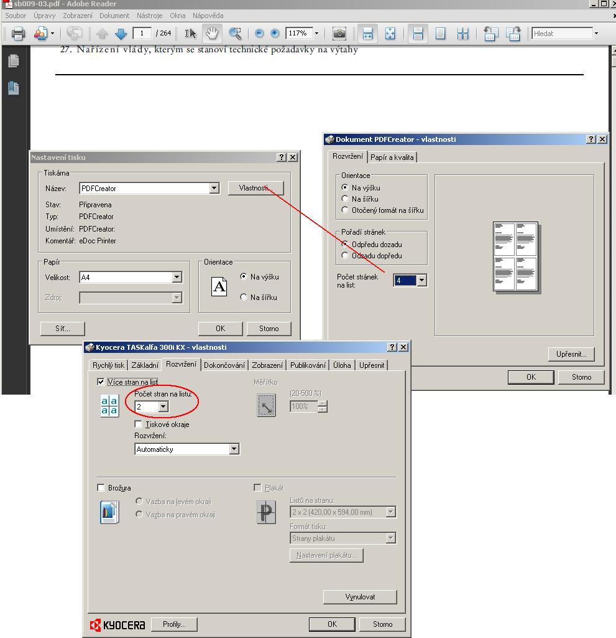Expand collaboration icon dropdown arrow
616x638 pixels.
click(x=52, y=34)
